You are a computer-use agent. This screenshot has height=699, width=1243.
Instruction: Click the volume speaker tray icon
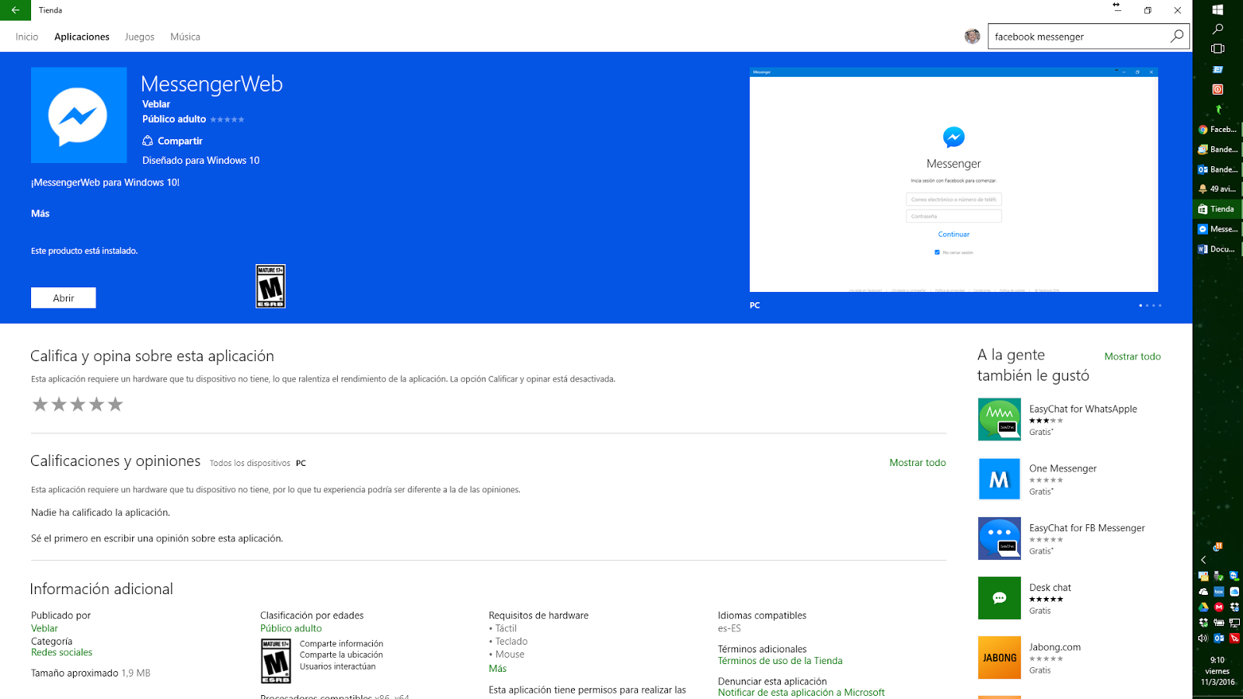click(1203, 638)
